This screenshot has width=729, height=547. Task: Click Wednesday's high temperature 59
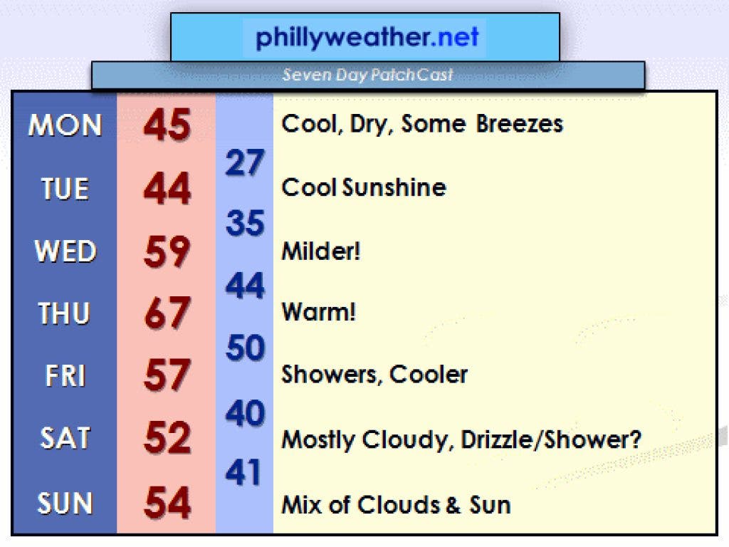[167, 251]
